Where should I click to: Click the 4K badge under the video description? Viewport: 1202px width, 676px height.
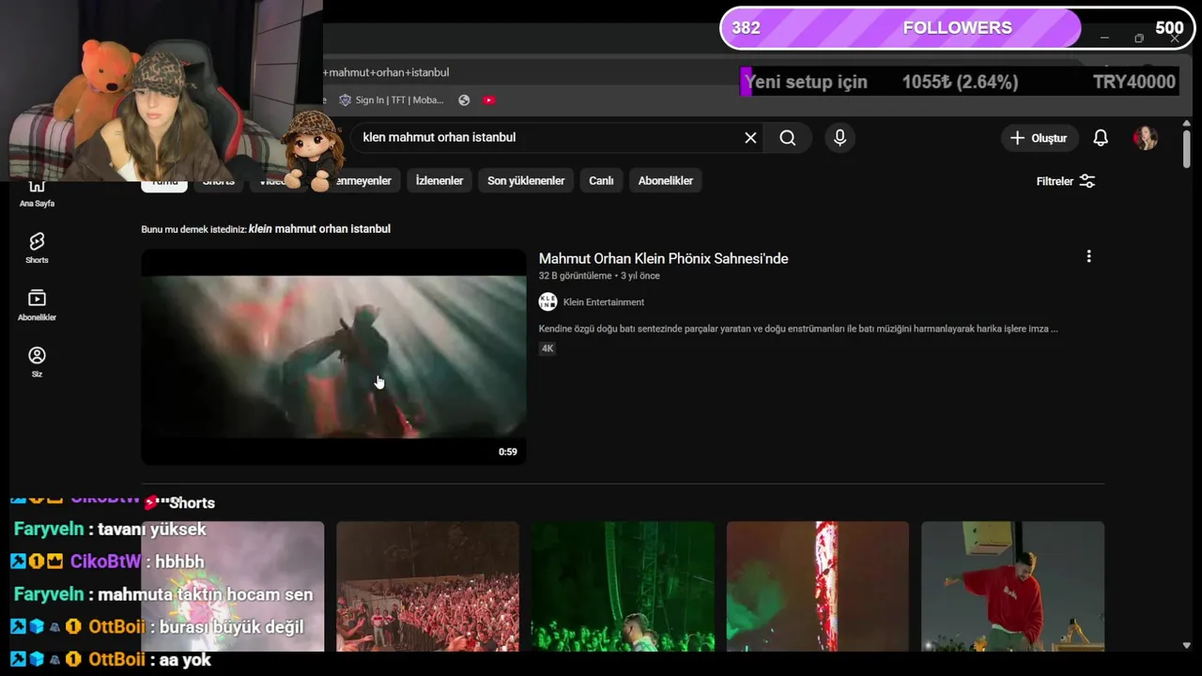pyautogui.click(x=547, y=348)
